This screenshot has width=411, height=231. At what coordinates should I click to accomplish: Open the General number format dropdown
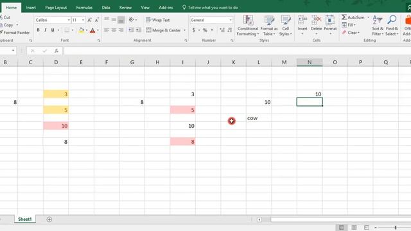[231, 20]
